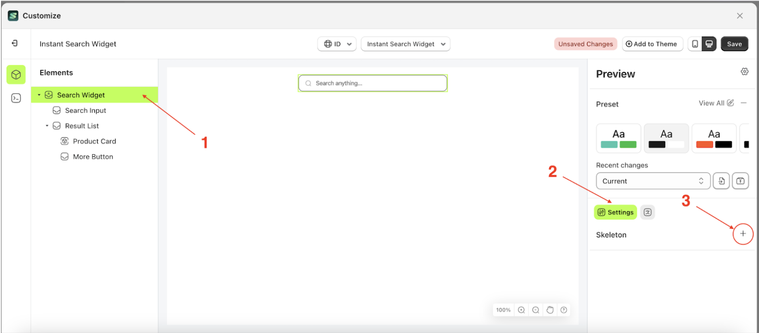The height and width of the screenshot is (333, 759).
Task: Switch to mobile preview mode
Action: pos(695,44)
